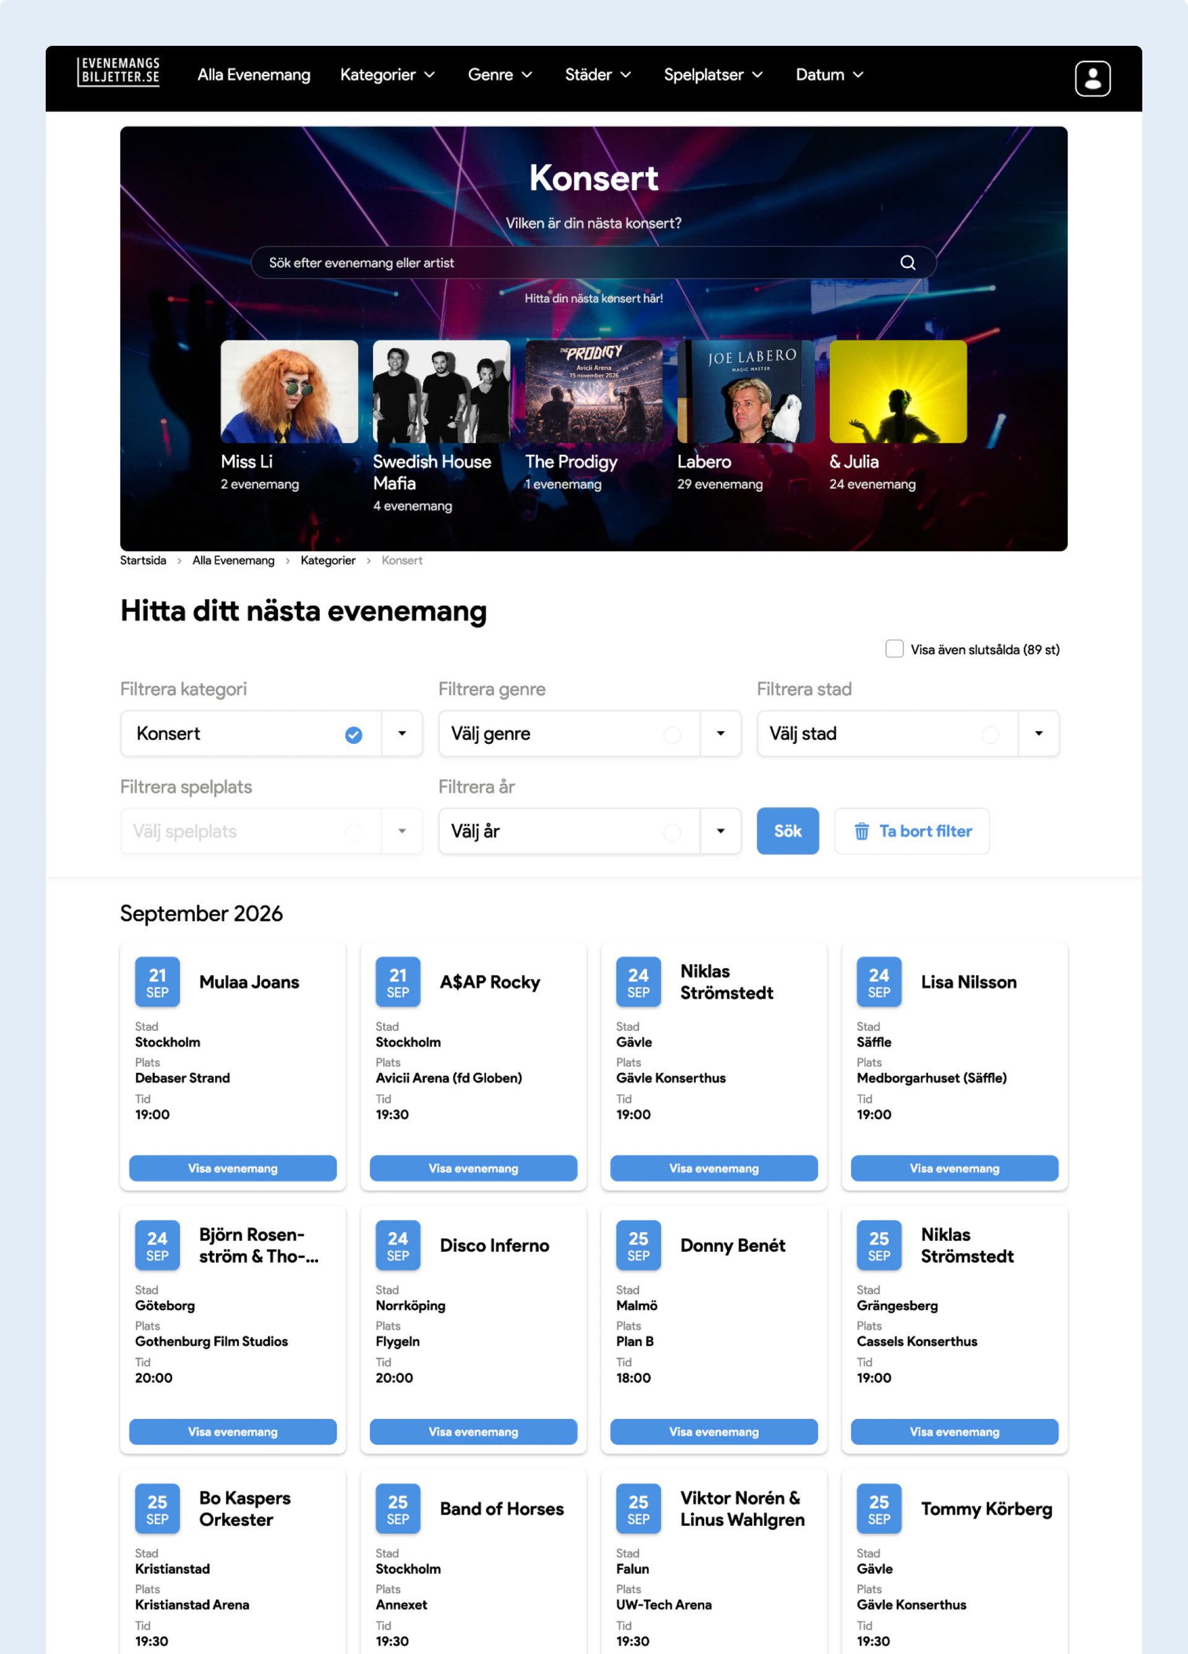Click the Bo Kaspers Orkester event title
The width and height of the screenshot is (1188, 1654).
click(245, 1509)
